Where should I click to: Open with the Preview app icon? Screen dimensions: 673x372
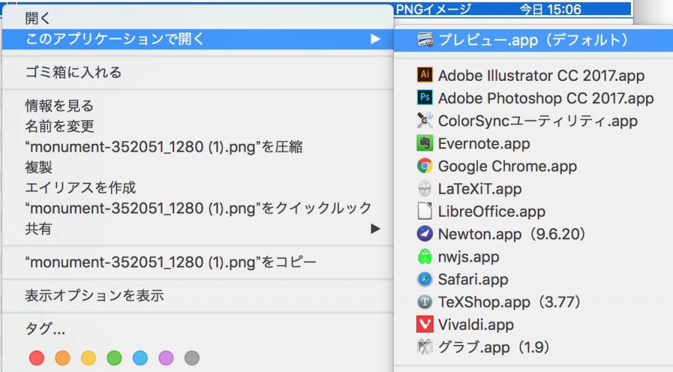tap(425, 40)
